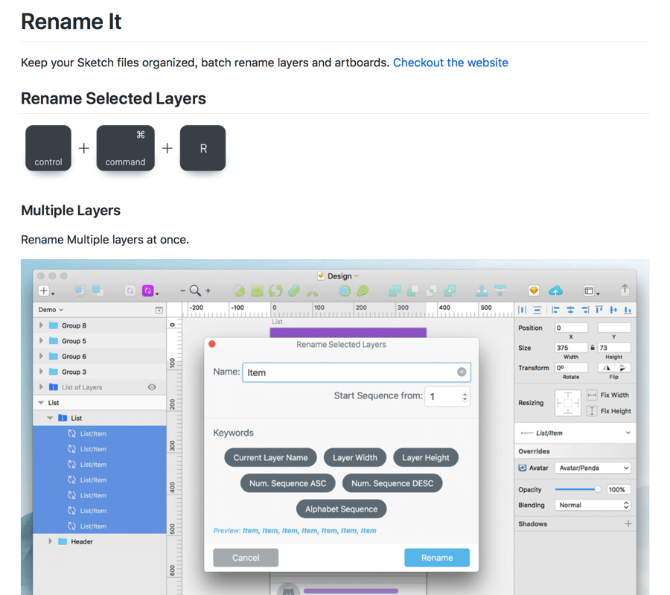
Task: Click the Scissors tool icon
Action: (313, 291)
